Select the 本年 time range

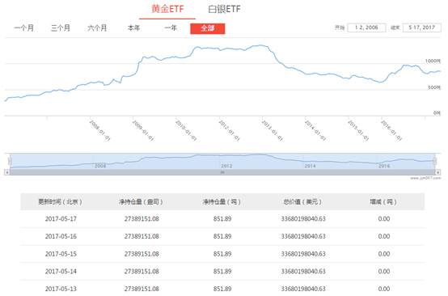[x=133, y=28]
